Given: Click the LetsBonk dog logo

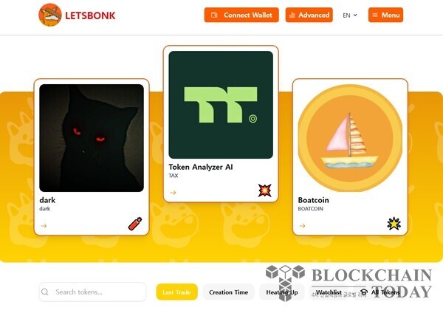Looking at the screenshot, I should pyautogui.click(x=50, y=15).
